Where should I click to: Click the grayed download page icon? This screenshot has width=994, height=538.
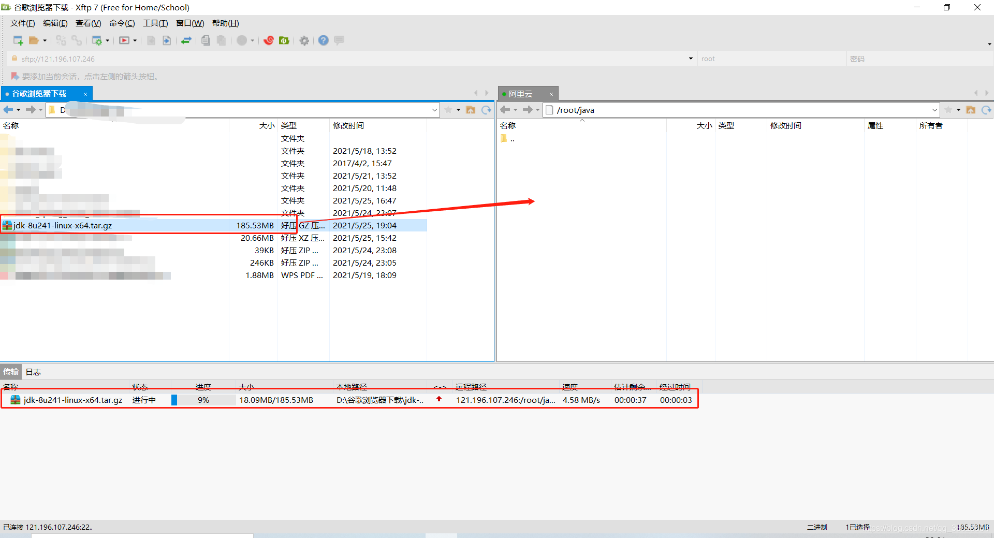pos(151,40)
